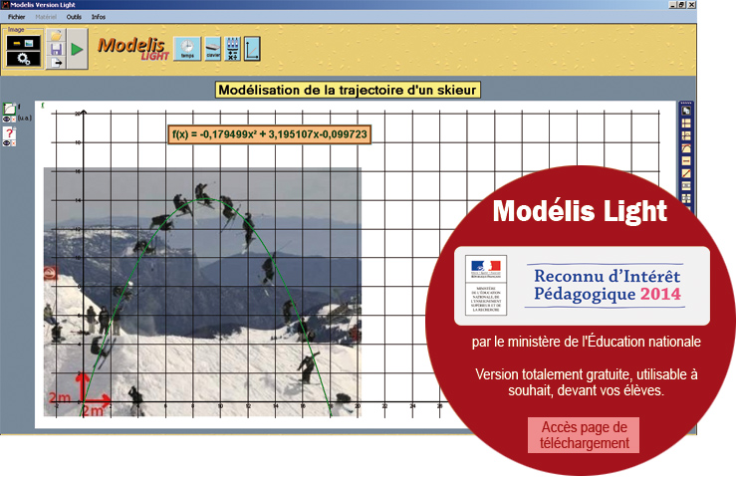Viewport: 736px width, 477px height.
Task: Click the table list icon in right toolbar
Action: coord(686,123)
